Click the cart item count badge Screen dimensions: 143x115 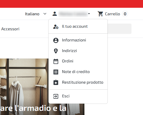point(125,14)
